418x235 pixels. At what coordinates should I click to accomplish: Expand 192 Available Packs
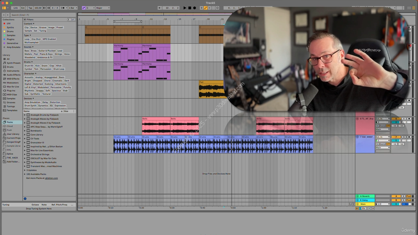[x=24, y=174]
